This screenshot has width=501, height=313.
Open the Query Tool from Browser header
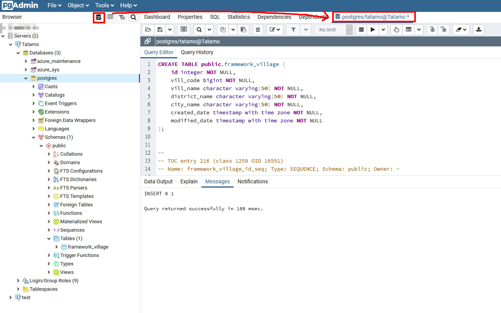point(99,17)
